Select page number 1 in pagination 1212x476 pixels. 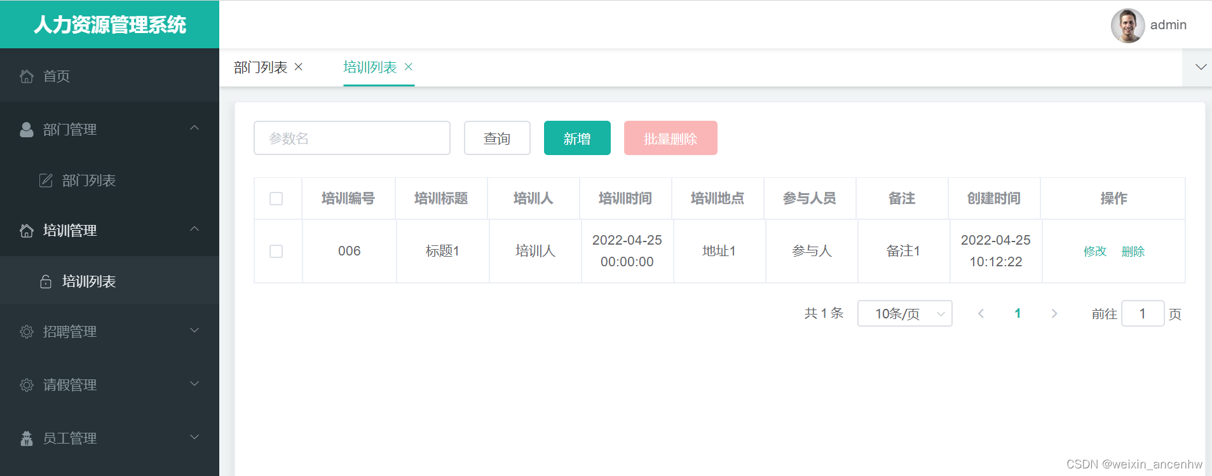tap(1018, 313)
